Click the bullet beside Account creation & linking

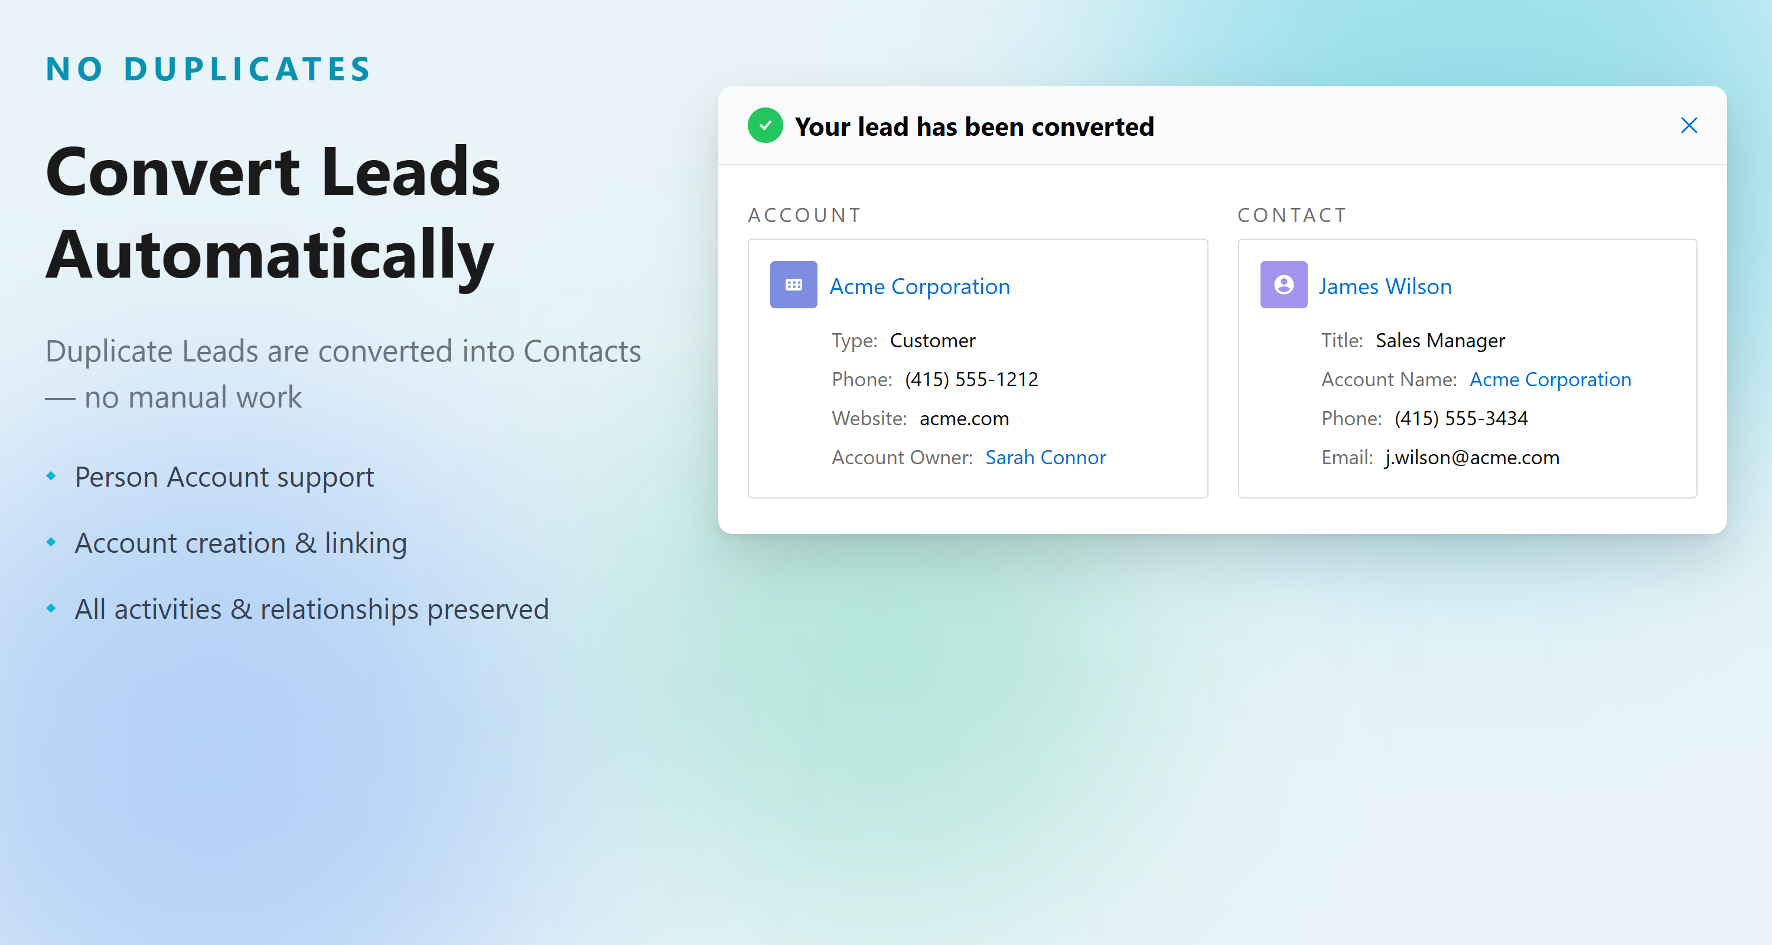pos(51,542)
